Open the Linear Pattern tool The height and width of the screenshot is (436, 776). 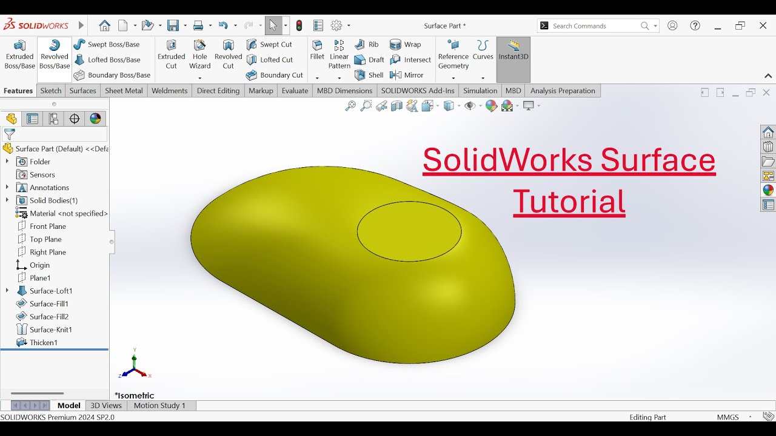coord(339,56)
